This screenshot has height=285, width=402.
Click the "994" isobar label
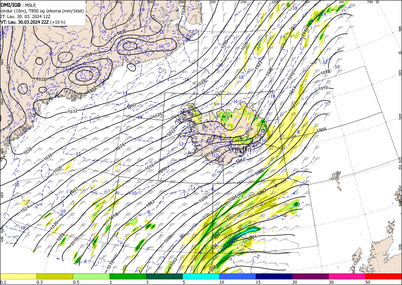[x=253, y=237]
